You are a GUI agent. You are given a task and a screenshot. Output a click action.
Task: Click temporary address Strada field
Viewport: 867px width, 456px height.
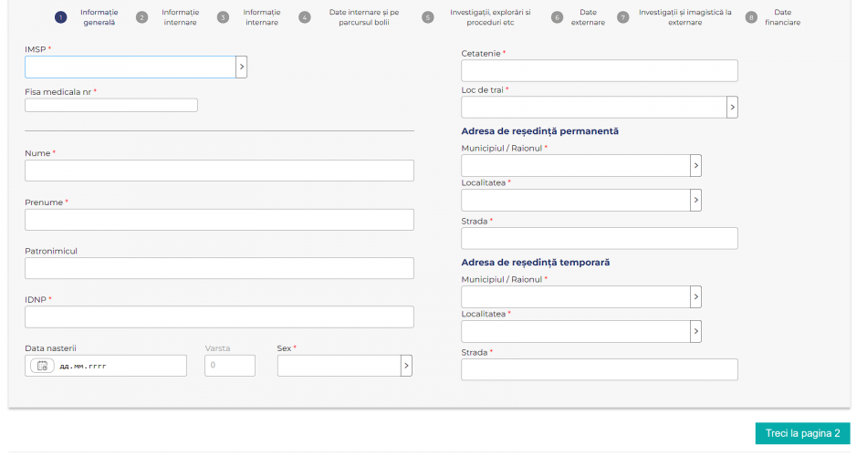[600, 369]
